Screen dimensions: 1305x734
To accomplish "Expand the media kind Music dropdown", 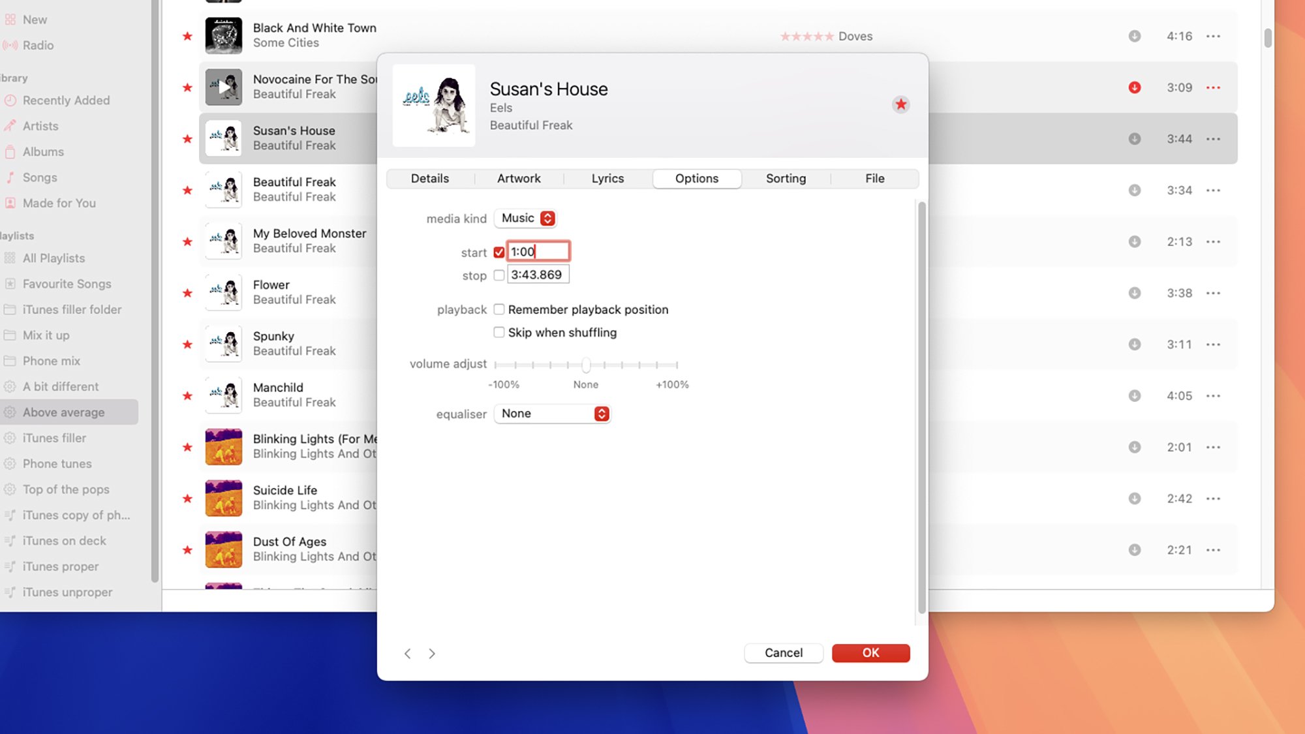I will point(547,218).
